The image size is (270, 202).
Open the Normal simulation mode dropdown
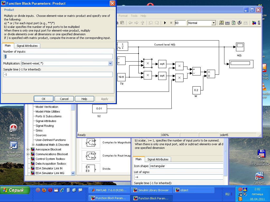coord(214,23)
